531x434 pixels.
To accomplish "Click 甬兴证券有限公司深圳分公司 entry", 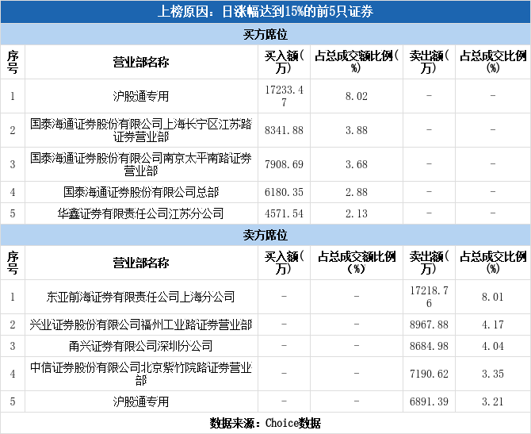I will point(141,346).
